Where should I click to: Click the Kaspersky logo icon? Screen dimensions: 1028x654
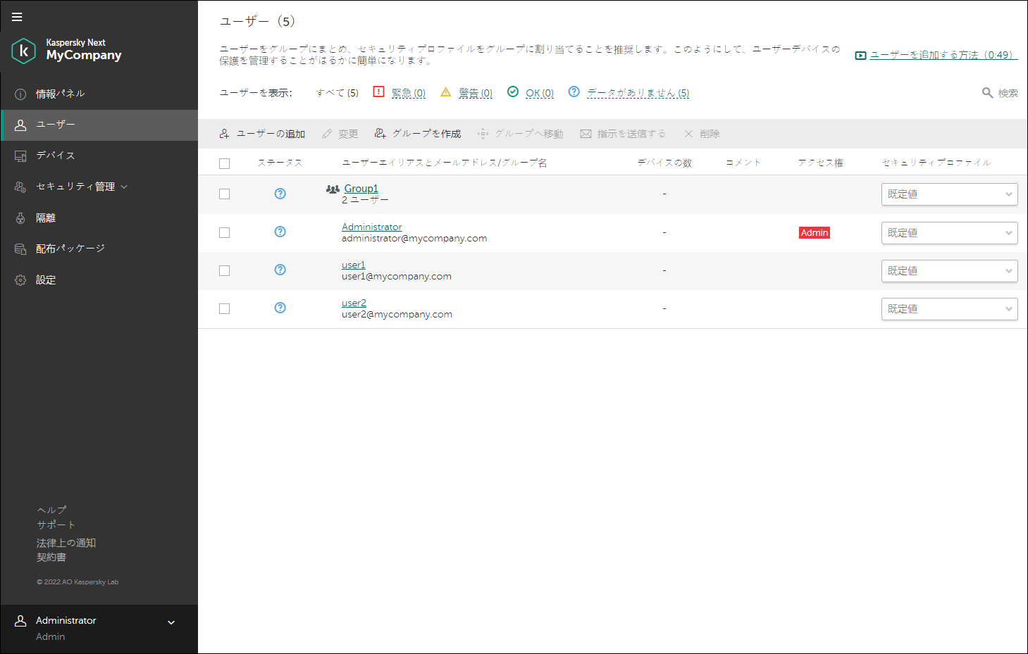click(x=24, y=51)
